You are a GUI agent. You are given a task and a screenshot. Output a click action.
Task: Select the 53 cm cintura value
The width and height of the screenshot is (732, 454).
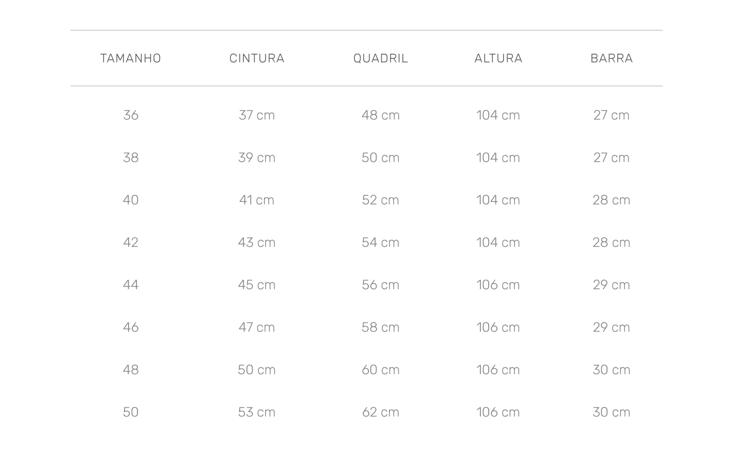[257, 412]
